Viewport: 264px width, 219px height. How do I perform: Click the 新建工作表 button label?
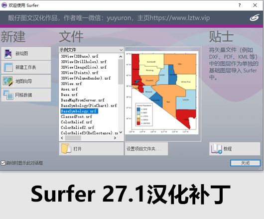click(x=26, y=68)
